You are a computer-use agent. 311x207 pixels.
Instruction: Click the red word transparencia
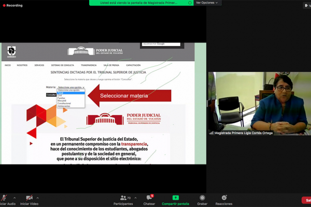click(x=134, y=144)
